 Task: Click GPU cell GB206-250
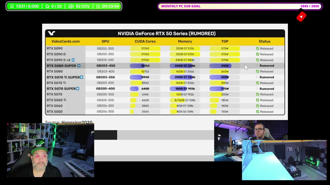pos(105,106)
